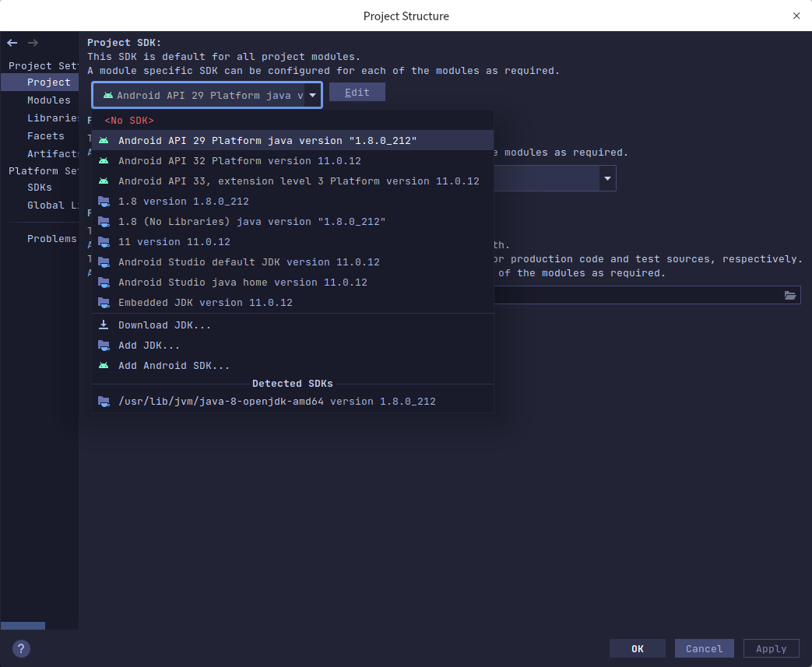812x667 pixels.
Task: Click the Project SDK combo box text
Action: [209, 95]
